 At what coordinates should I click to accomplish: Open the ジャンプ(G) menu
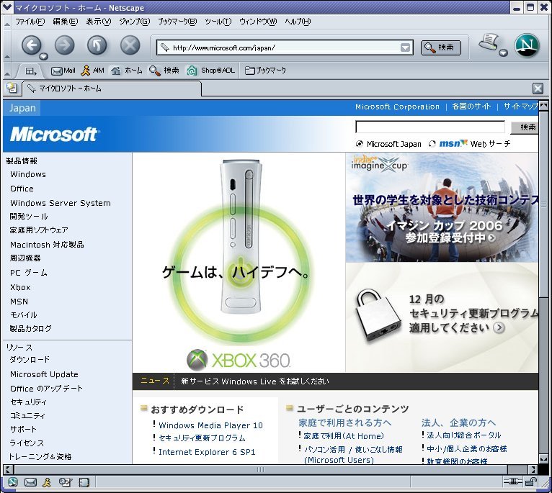(x=135, y=22)
